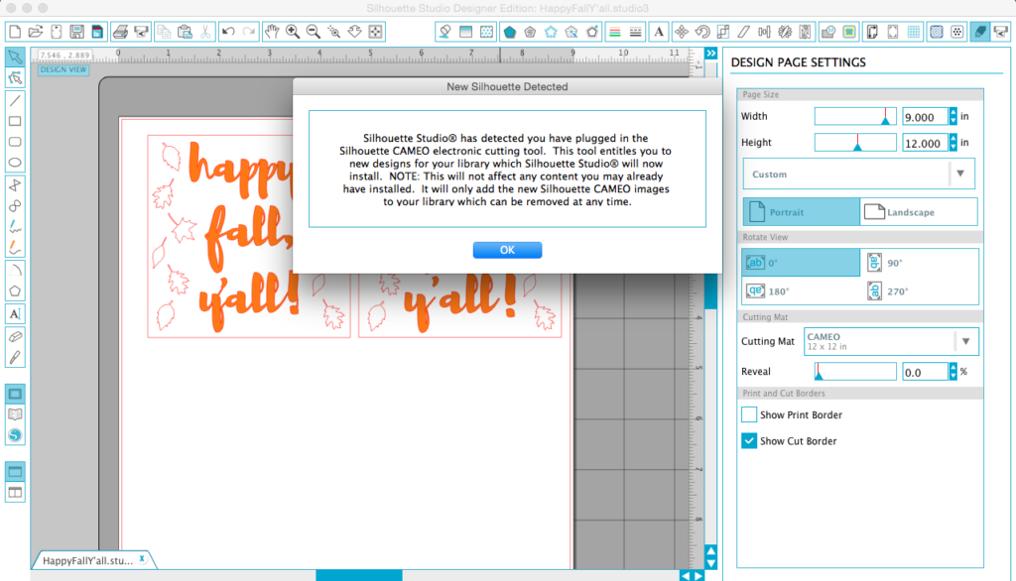Select the HappyFallY'all.stu... document tab

click(x=92, y=560)
